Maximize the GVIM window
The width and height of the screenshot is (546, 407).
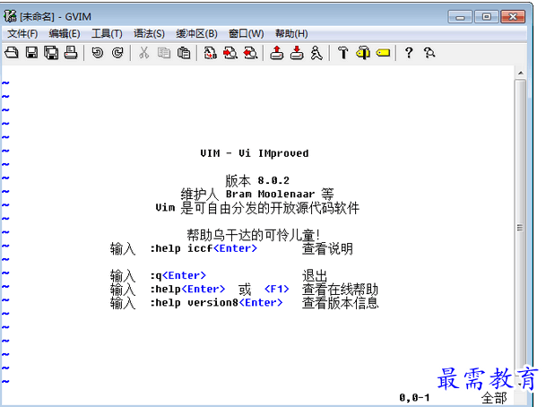click(487, 17)
